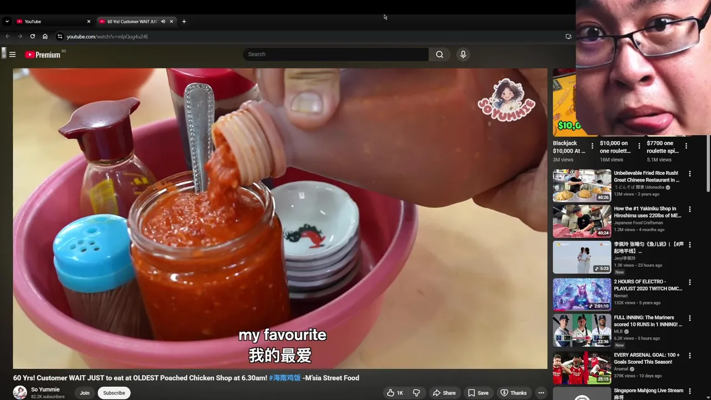
Task: Open '$10,000 on one roulette' video
Action: (x=615, y=147)
